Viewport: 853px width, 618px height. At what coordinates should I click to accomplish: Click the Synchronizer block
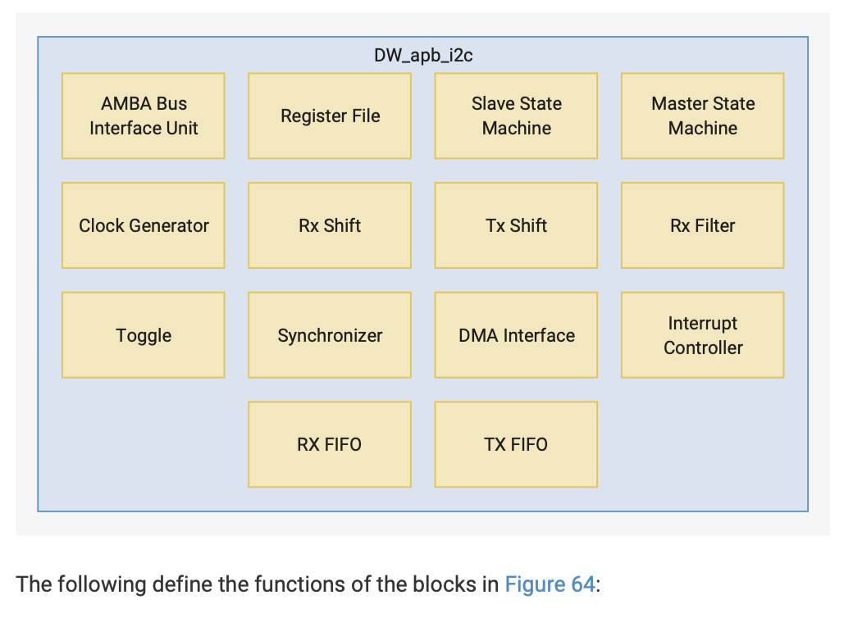[330, 335]
